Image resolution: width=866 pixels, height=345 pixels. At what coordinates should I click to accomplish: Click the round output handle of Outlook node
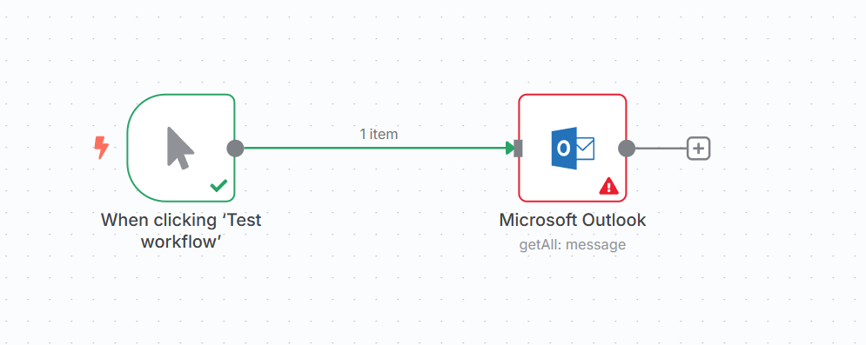[627, 148]
